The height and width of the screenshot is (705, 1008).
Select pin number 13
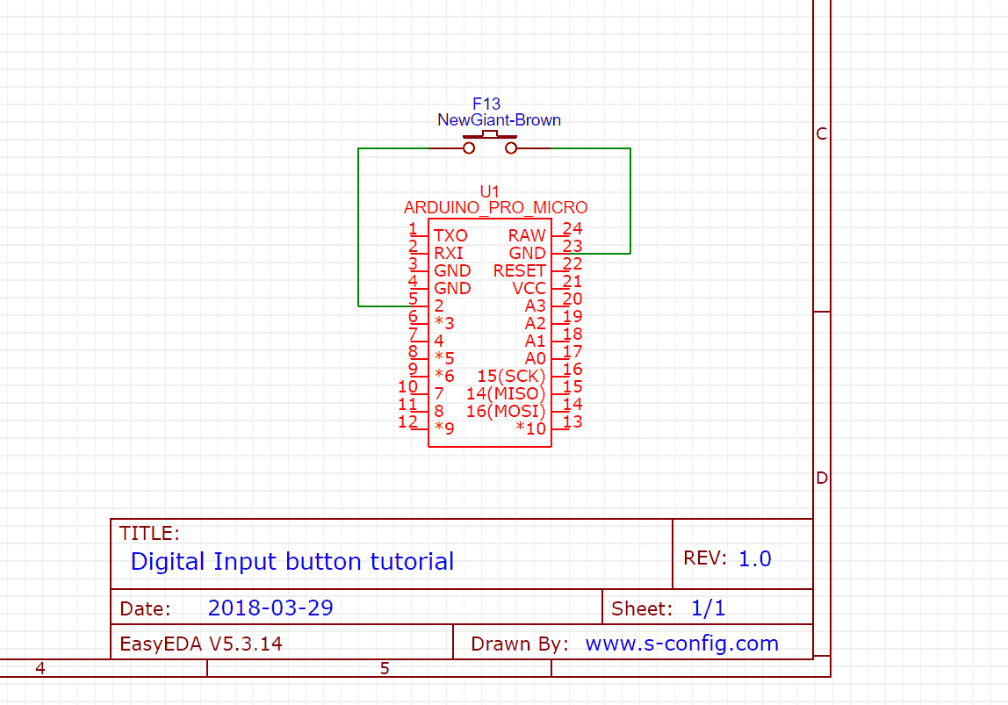(572, 421)
